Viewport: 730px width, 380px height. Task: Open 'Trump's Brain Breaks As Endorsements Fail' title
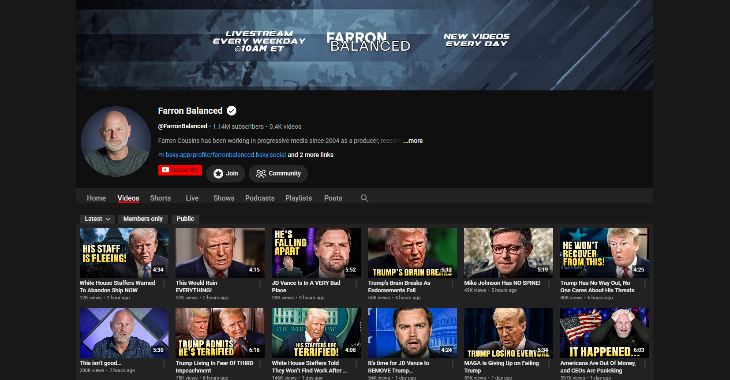point(399,287)
